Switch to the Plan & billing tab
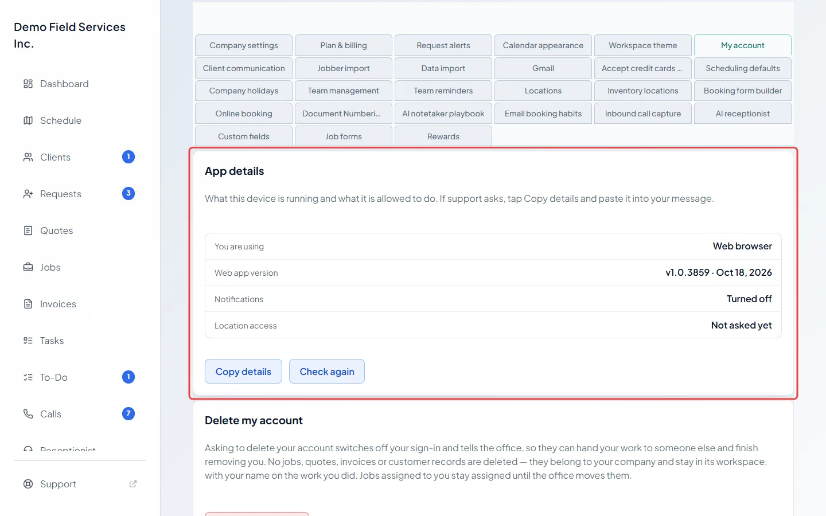Image resolution: width=826 pixels, height=516 pixels. click(x=344, y=45)
